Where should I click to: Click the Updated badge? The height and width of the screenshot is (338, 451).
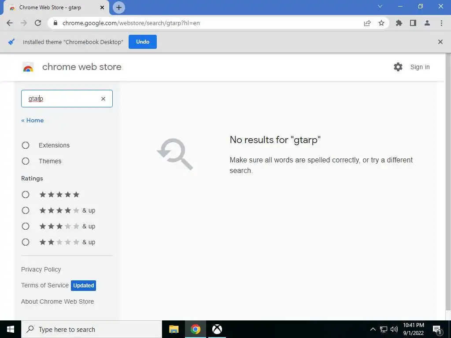[83, 285]
